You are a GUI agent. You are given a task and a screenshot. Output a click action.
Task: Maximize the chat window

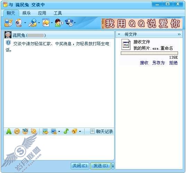168,4
